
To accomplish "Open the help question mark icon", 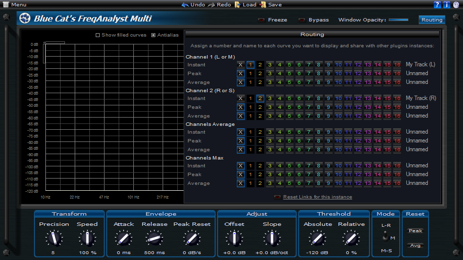I will click(437, 4).
